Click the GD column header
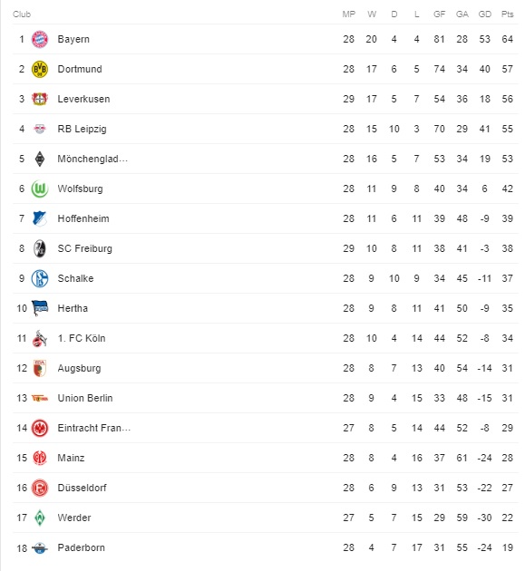 [484, 15]
